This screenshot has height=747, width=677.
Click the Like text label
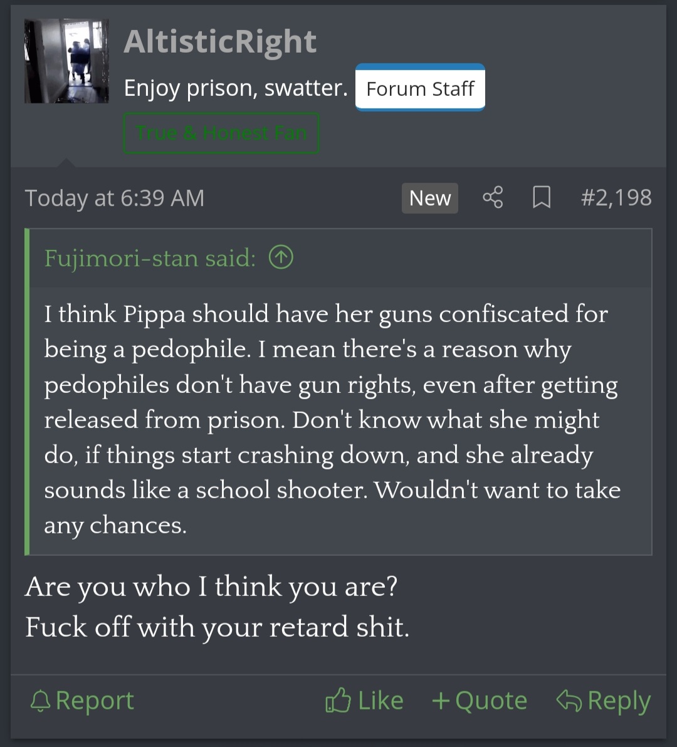tap(380, 701)
